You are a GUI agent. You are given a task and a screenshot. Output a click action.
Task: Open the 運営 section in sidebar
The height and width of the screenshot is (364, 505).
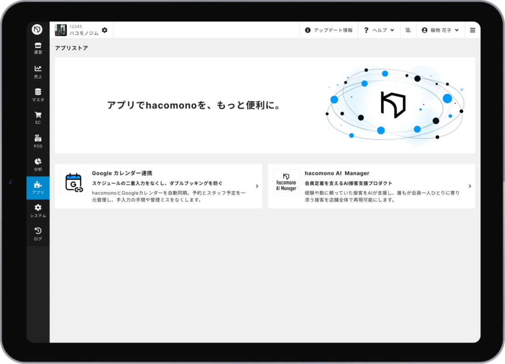[38, 48]
